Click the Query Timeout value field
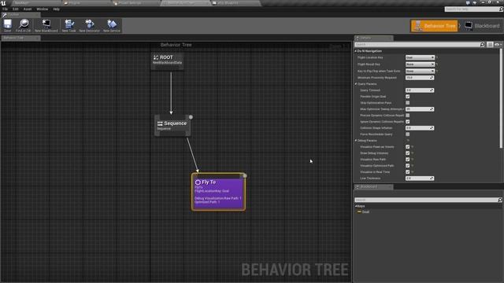504x283 pixels. [420, 90]
